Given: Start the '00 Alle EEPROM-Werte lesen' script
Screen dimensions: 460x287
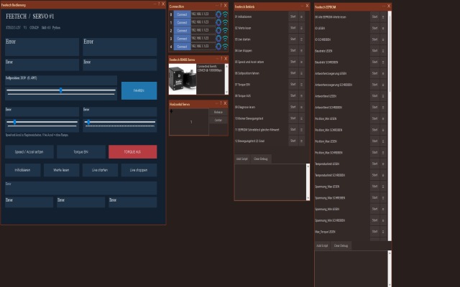Looking at the screenshot, I should [374, 17].
